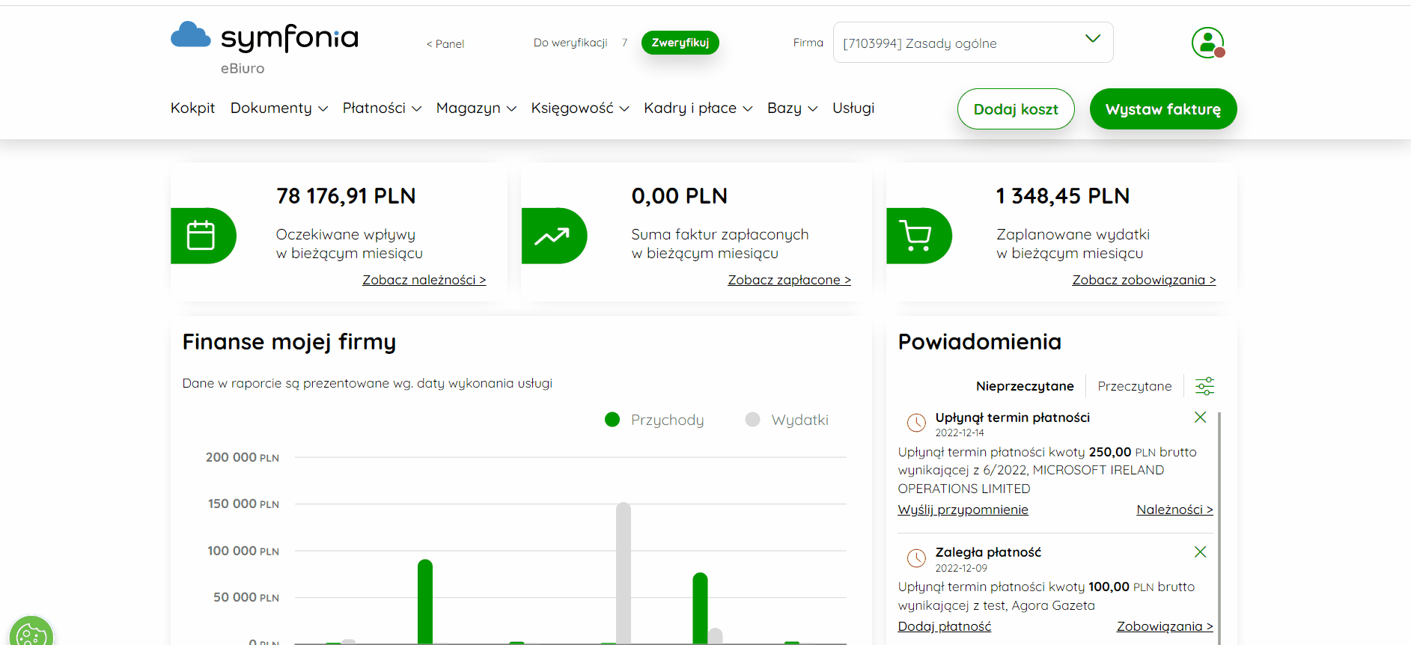Expand the Kadry i płace menu

[698, 108]
